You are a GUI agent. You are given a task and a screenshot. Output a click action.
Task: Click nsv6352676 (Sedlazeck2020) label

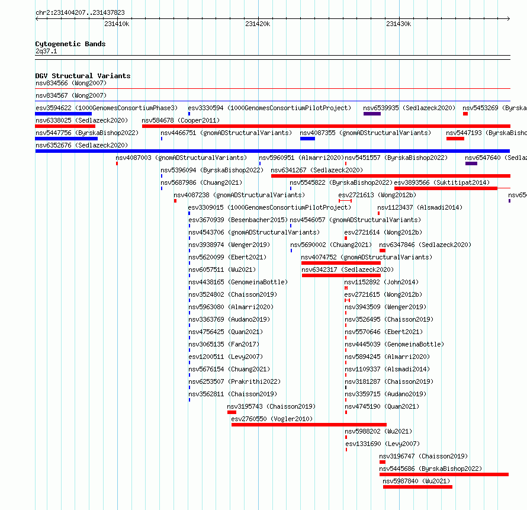pos(82,145)
